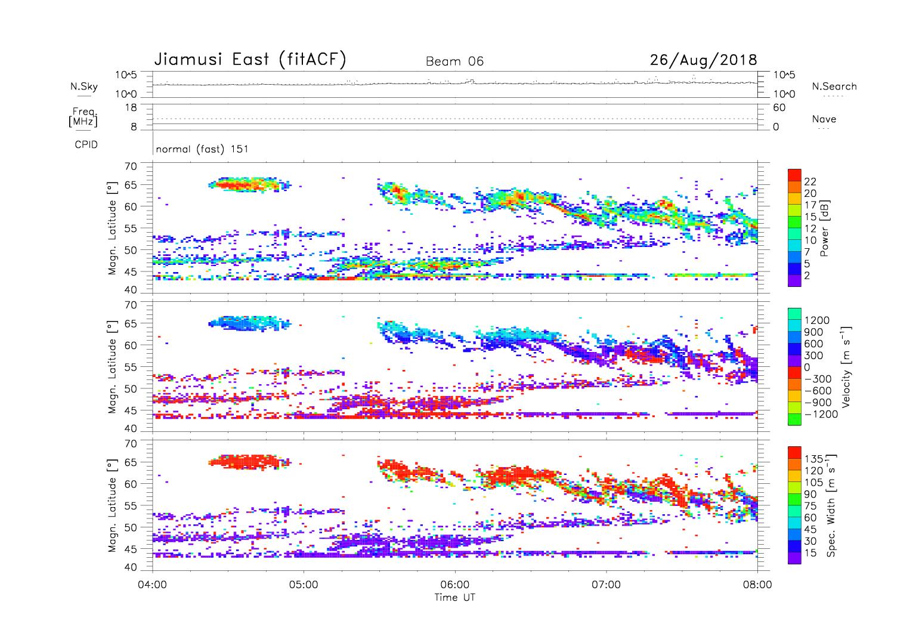Select the 05:00 time axis label
919x630 pixels.
point(304,585)
